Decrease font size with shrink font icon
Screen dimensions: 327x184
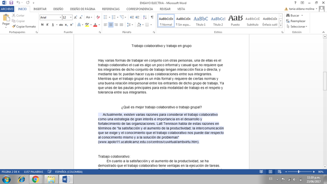point(81,17)
